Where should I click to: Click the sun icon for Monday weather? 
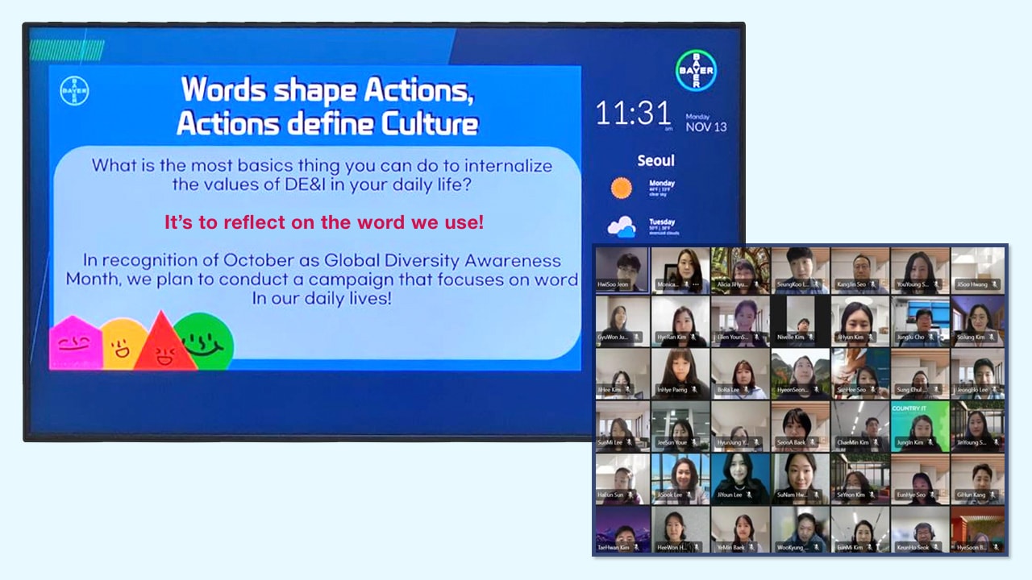coord(622,188)
